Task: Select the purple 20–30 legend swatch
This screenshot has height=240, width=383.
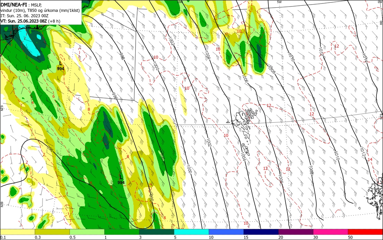Action: coord(296,232)
